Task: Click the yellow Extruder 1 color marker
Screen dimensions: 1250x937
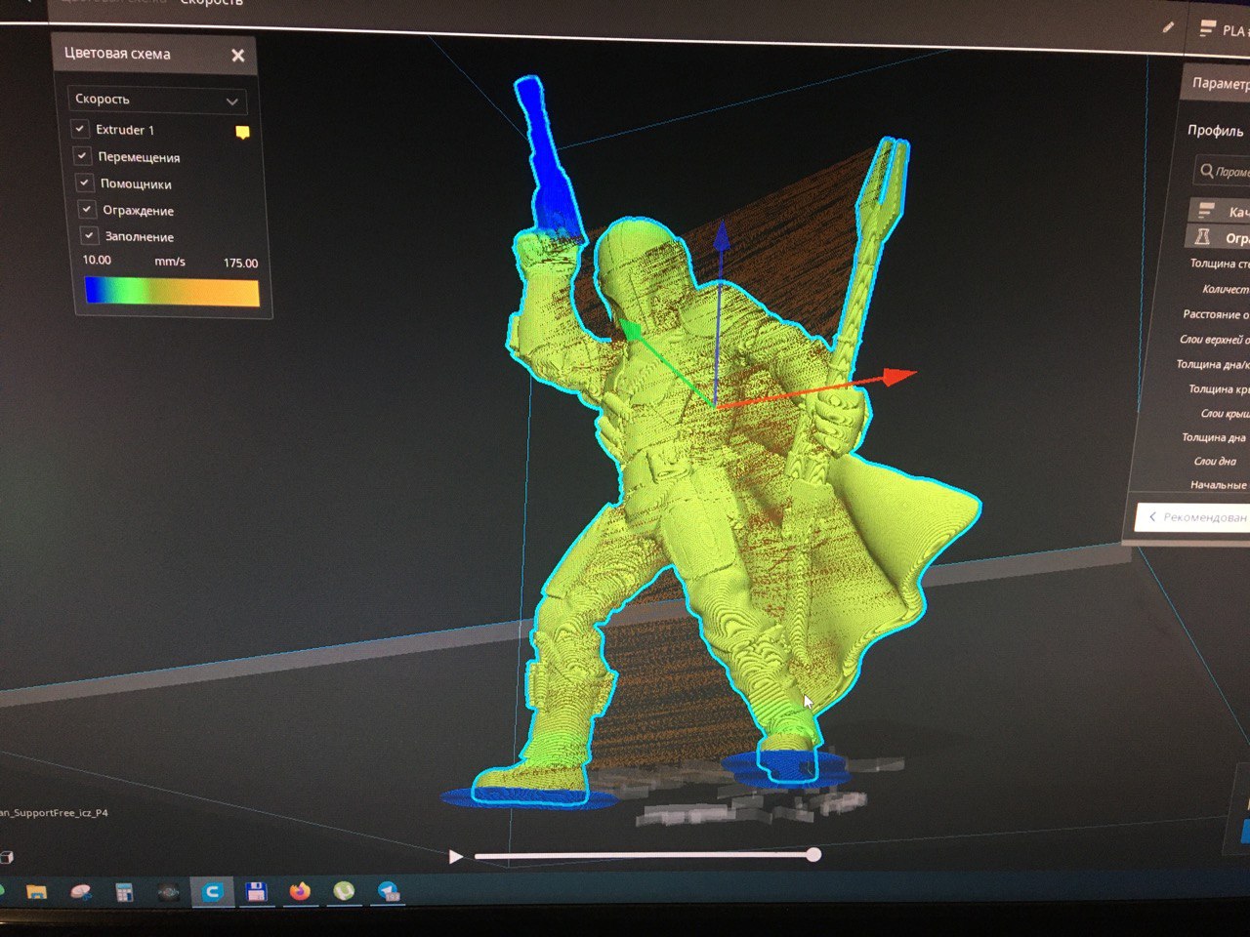Action: point(242,132)
